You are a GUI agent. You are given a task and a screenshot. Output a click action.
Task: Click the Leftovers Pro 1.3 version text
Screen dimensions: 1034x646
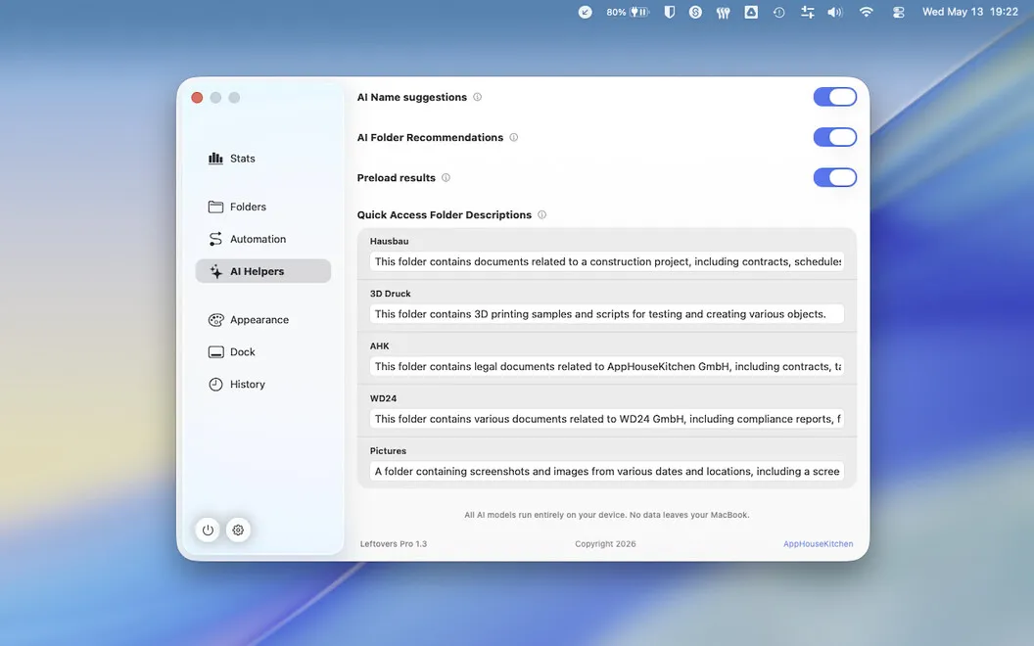tap(394, 544)
